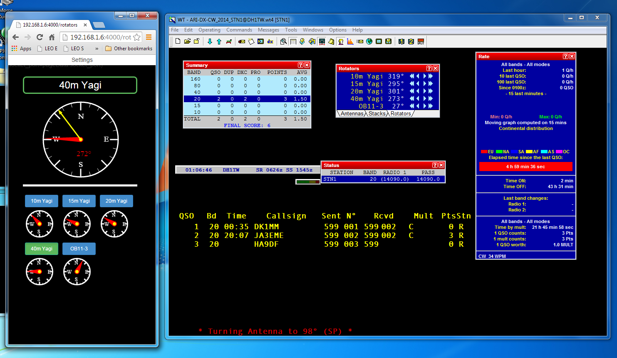Click the SPLIT toolbar icon
Image resolution: width=617 pixels, height=358 pixels.
click(x=421, y=42)
